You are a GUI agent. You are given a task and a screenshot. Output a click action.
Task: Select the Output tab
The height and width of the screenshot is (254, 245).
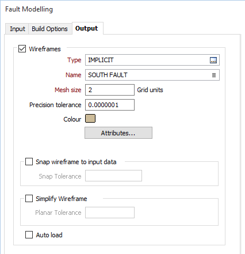(87, 28)
